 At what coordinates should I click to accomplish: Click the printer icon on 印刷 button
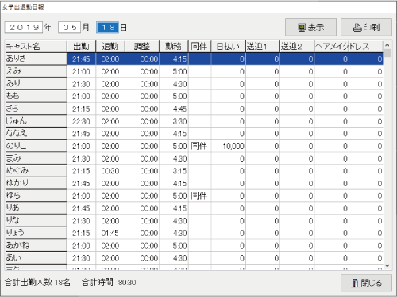click(357, 28)
